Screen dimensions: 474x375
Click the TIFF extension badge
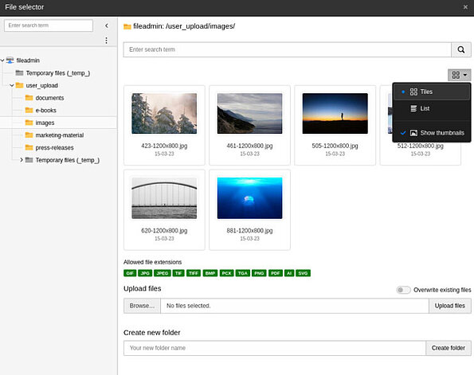[x=194, y=273]
